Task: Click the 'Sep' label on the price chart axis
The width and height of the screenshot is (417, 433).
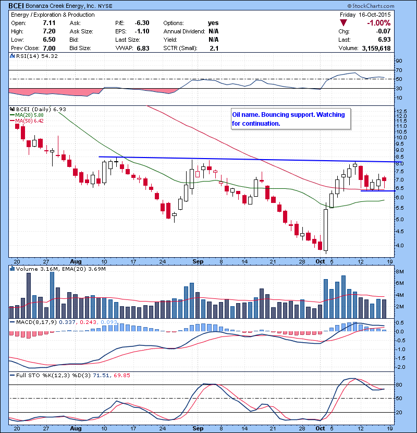Action: click(198, 261)
